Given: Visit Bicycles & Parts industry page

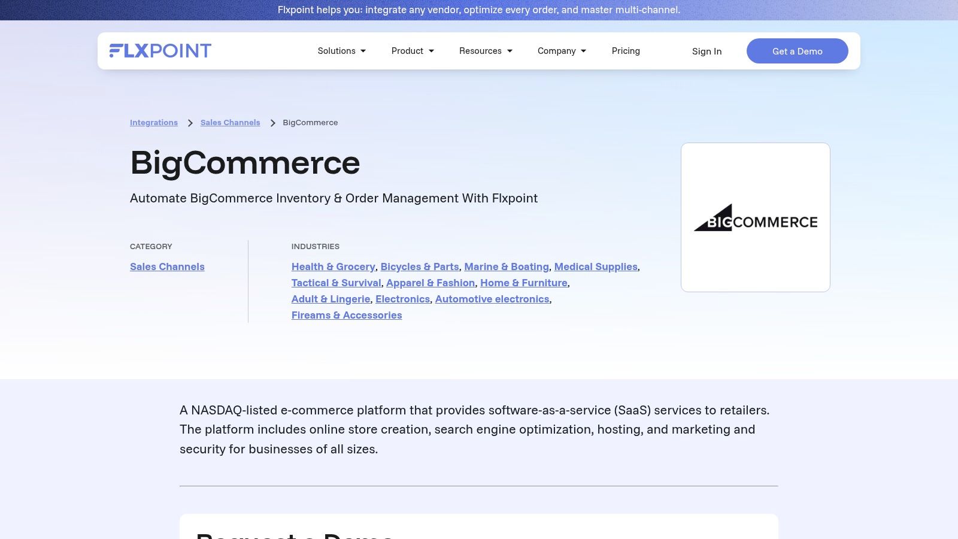Looking at the screenshot, I should tap(419, 267).
